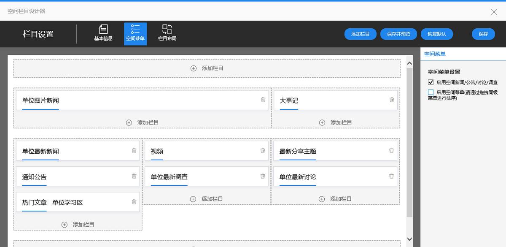Screen dimensions: 506x247
Task: Switch to the 单位学习区 tab
Action: click(67, 203)
